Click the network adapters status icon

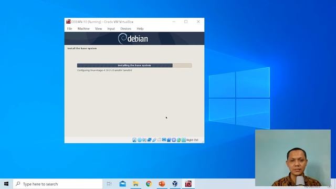click(149, 140)
